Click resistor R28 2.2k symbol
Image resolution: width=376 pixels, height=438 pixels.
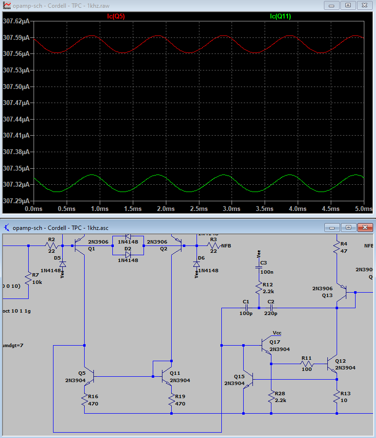tap(271, 397)
